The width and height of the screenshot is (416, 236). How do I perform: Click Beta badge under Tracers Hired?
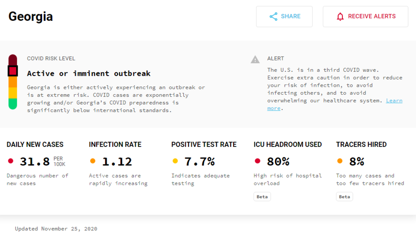pyautogui.click(x=344, y=197)
